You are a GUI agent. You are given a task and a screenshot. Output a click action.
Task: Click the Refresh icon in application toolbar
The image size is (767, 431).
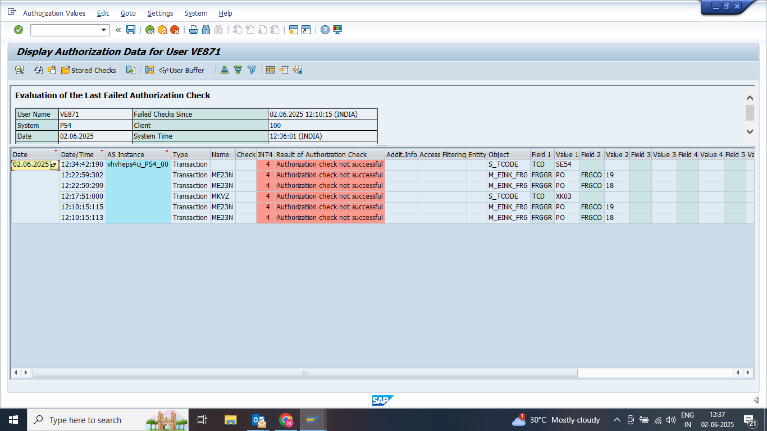pos(38,70)
